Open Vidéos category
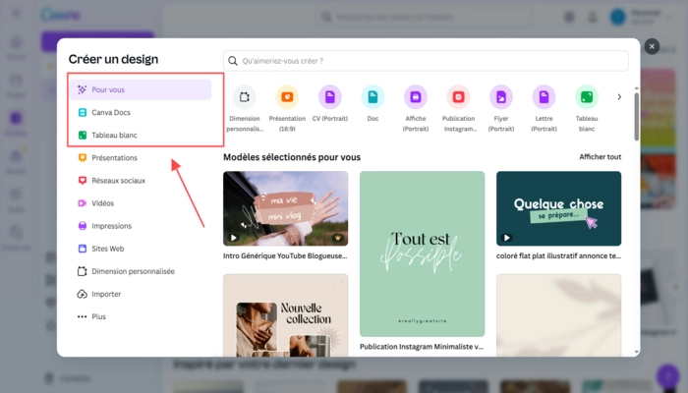This screenshot has height=393, width=688. [141, 203]
